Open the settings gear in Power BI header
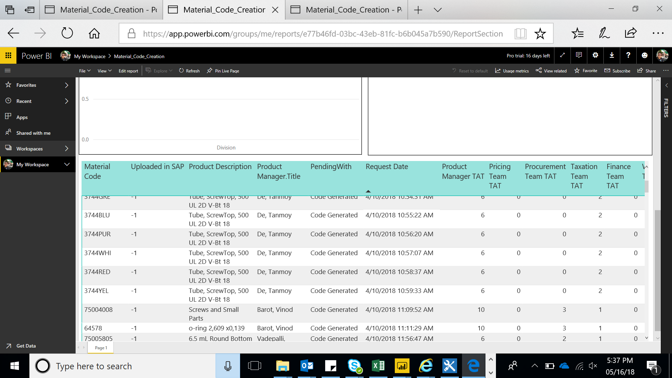Screen dimensions: 672x378 coord(595,55)
